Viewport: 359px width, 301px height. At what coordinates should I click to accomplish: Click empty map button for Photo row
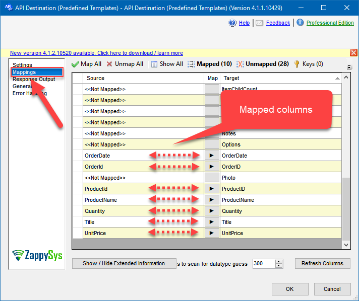(x=212, y=178)
